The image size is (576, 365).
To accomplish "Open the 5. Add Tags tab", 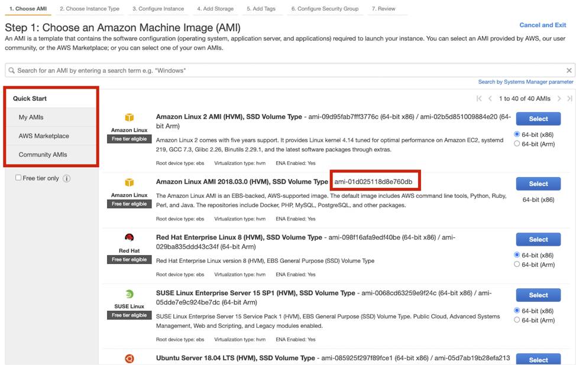I will (x=261, y=8).
